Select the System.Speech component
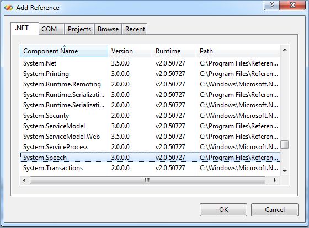Image resolution: width=309 pixels, height=228 pixels. click(x=150, y=158)
